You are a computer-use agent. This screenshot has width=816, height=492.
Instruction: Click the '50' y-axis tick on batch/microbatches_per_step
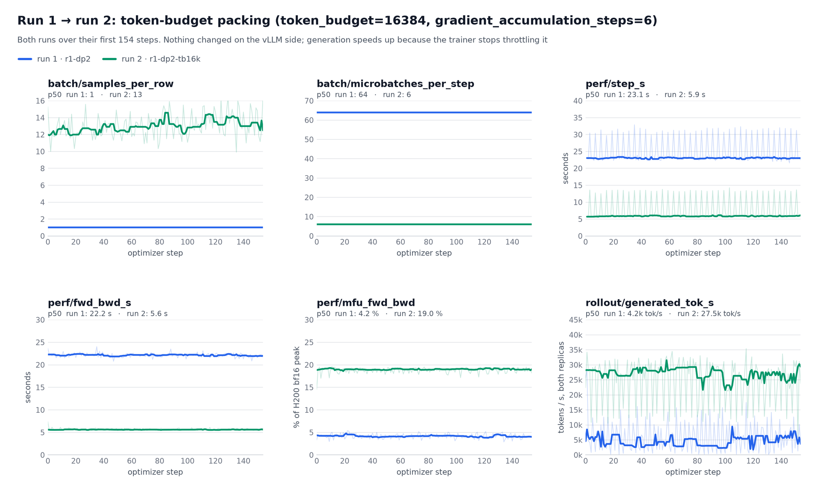tap(309, 140)
